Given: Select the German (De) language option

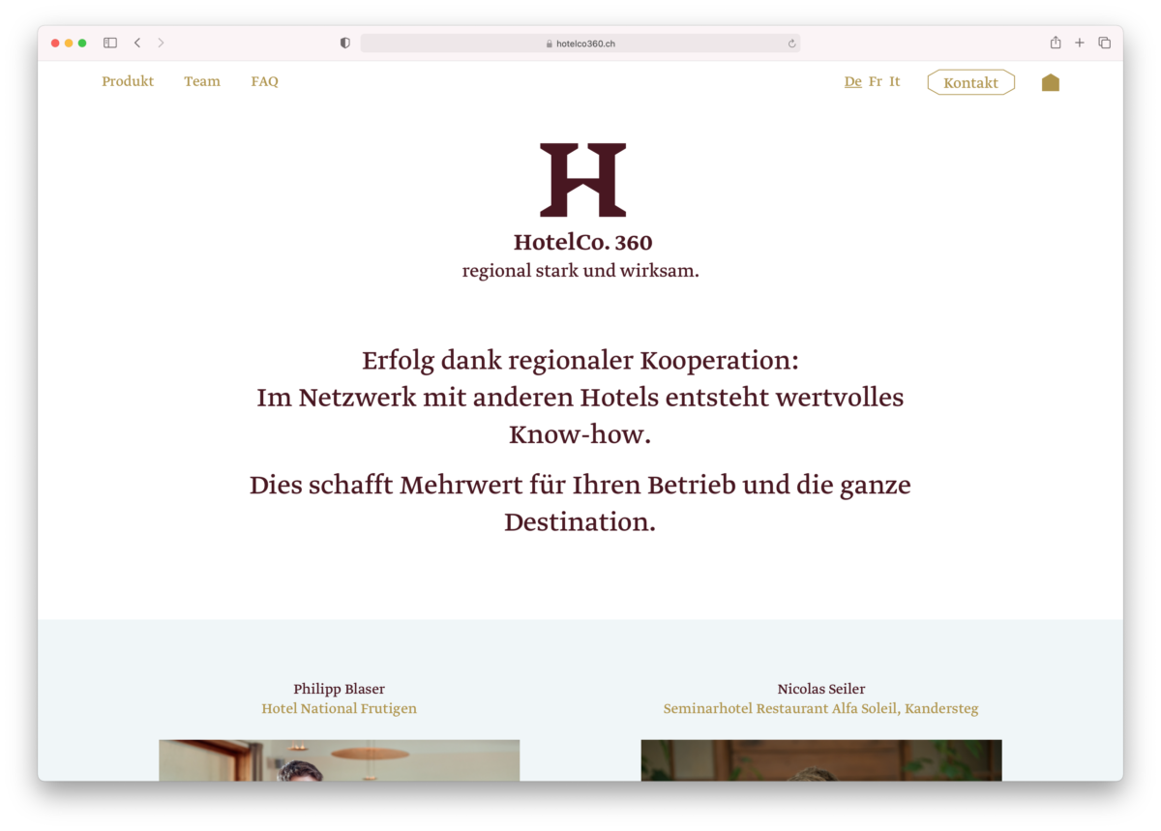Looking at the screenshot, I should (x=852, y=81).
